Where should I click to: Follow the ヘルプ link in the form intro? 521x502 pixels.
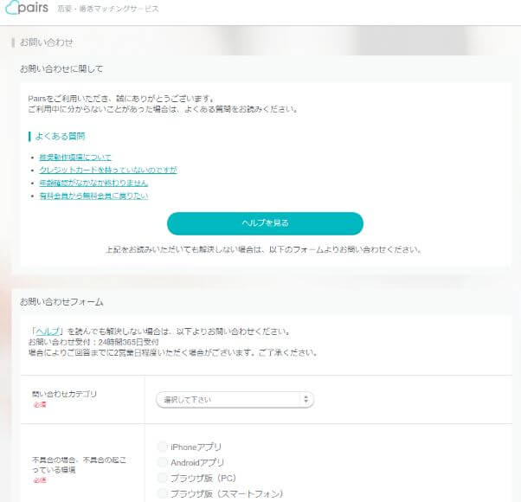tap(47, 331)
